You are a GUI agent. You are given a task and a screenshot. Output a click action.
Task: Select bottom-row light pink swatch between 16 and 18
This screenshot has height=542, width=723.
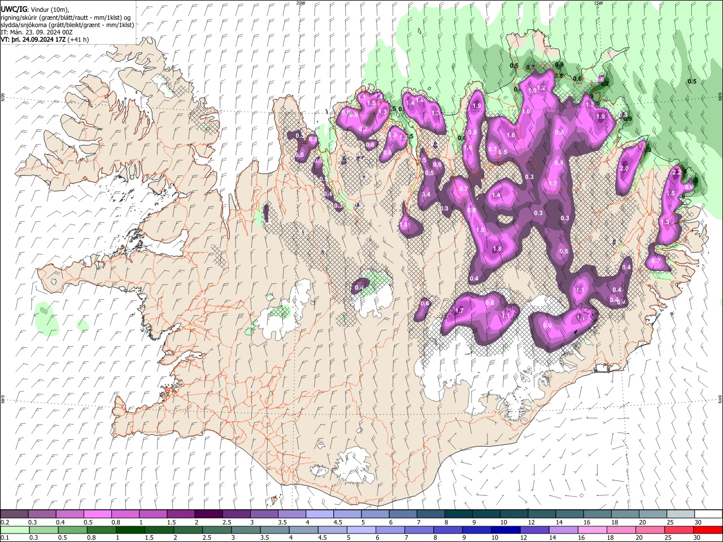click(x=593, y=530)
